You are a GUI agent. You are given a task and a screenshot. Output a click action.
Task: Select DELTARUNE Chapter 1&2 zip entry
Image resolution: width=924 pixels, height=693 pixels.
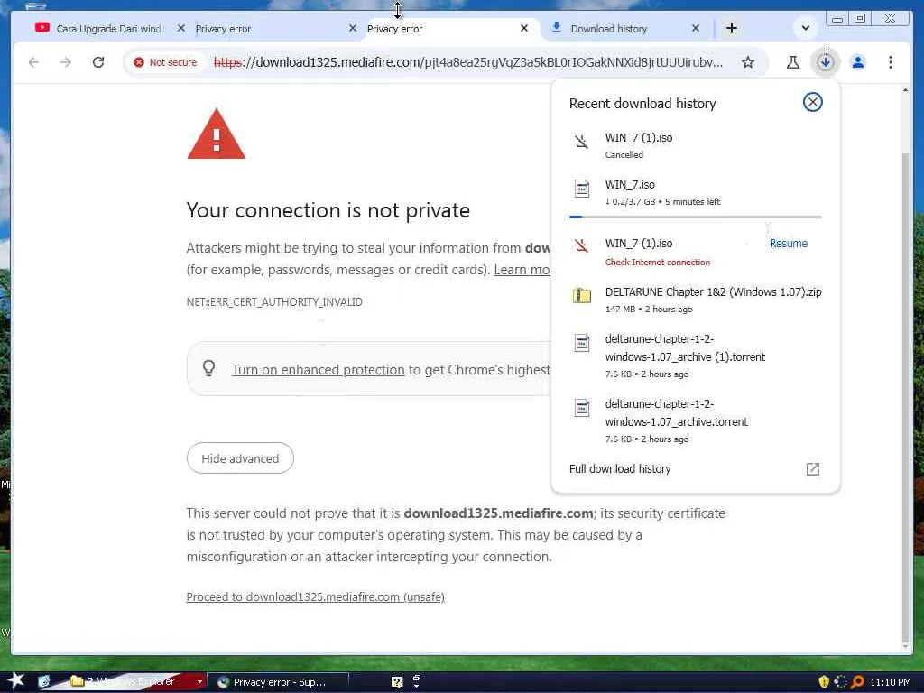click(x=696, y=300)
